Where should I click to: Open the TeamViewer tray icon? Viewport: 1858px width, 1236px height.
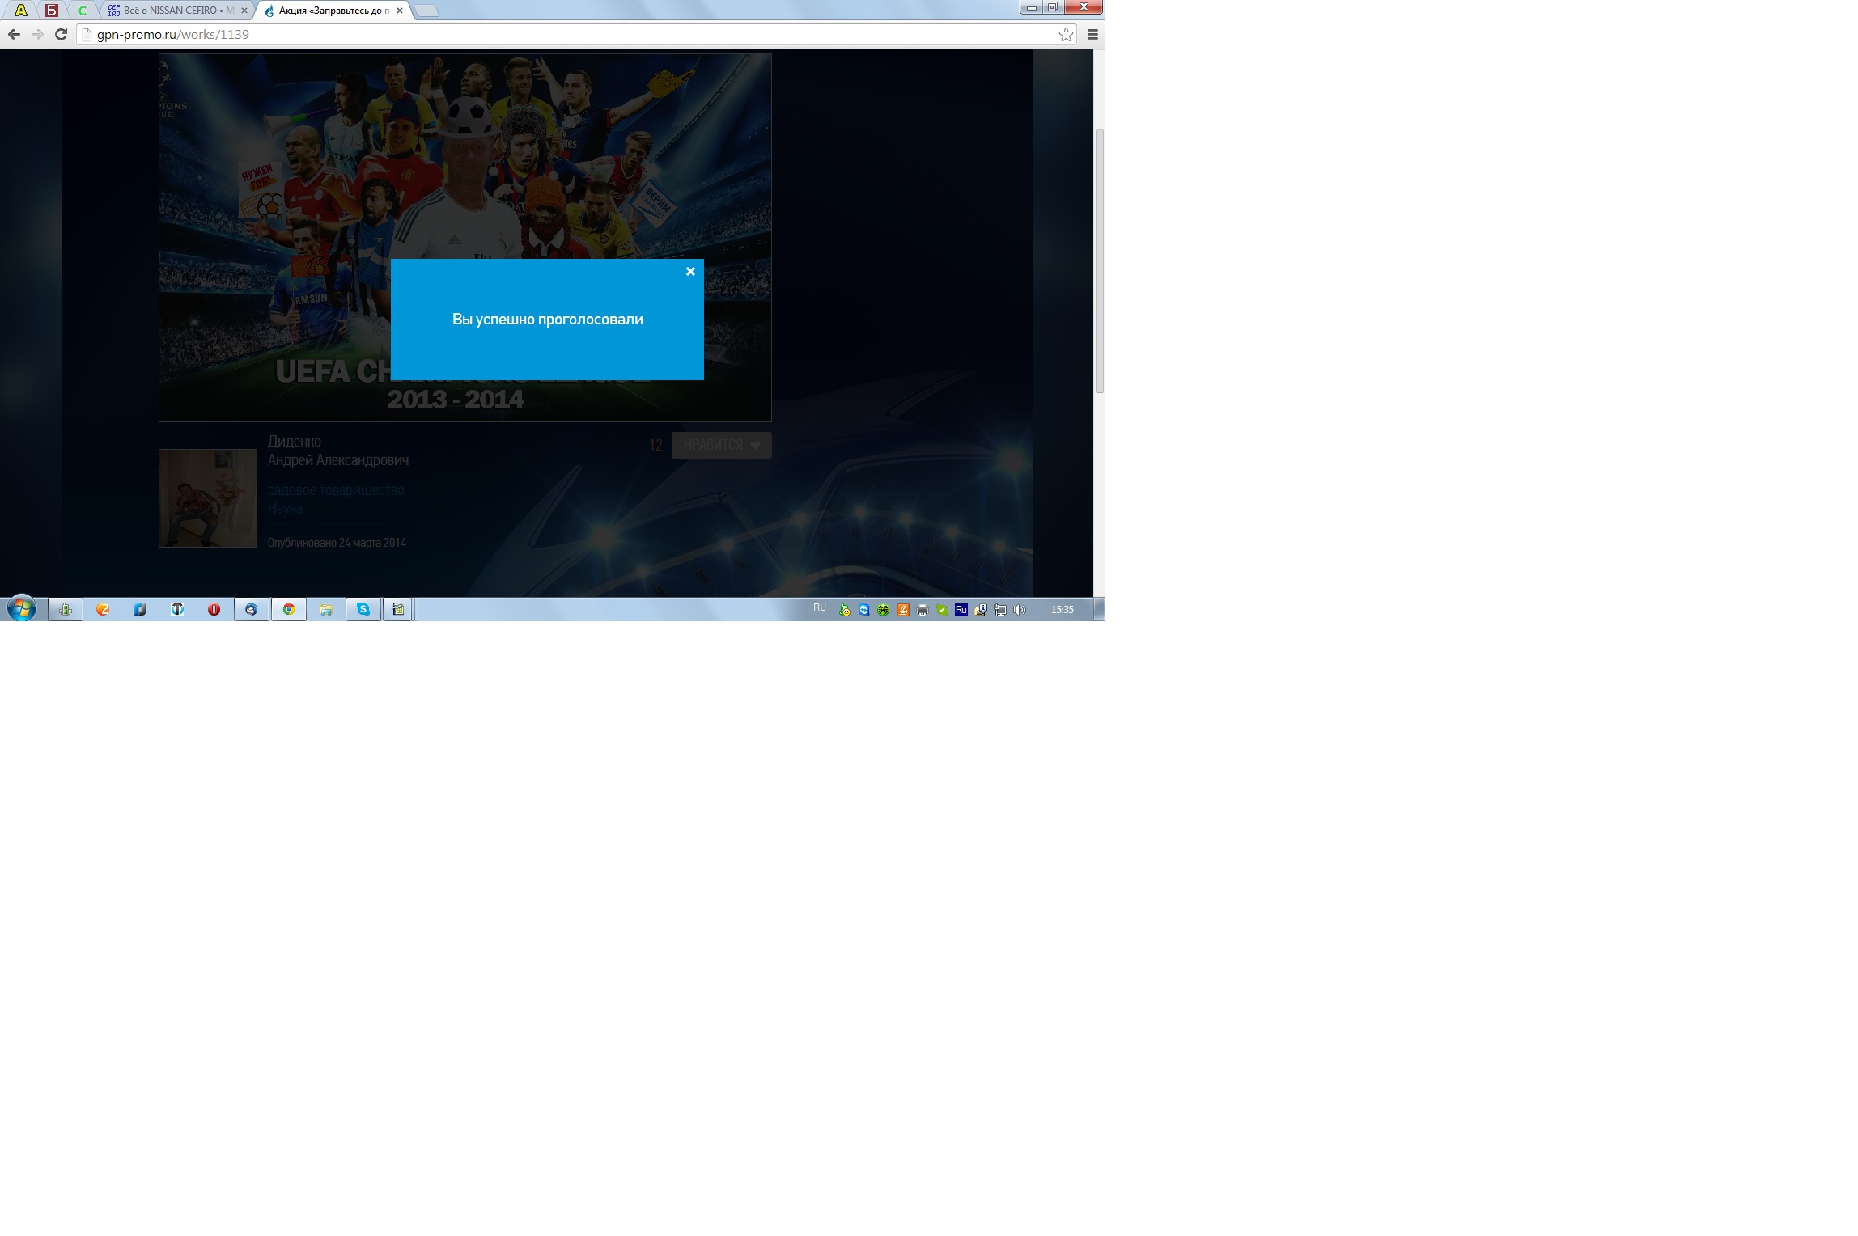click(x=864, y=610)
